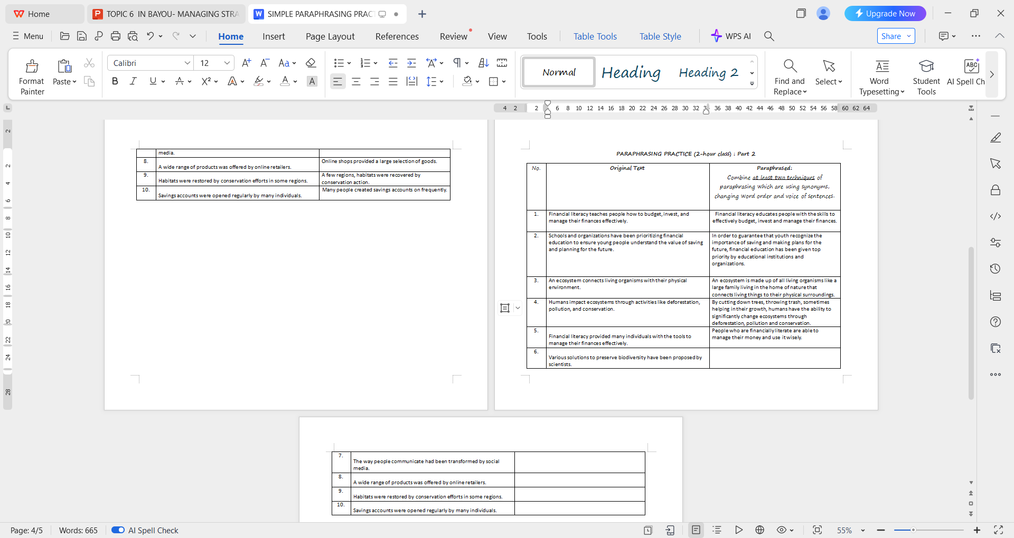Click the Page: 4/5 indicator

[x=26, y=531]
